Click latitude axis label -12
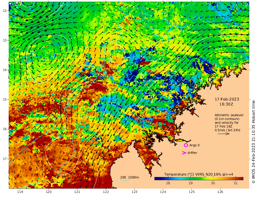 pyautogui.click(x=4, y=11)
